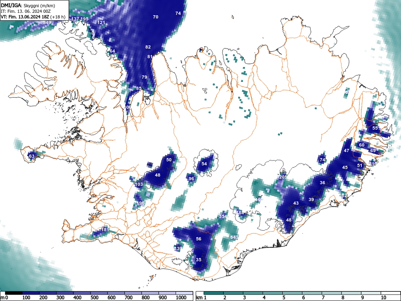Click the '8' label in the kilometer legend
The image size is (401, 301).
click(342, 298)
